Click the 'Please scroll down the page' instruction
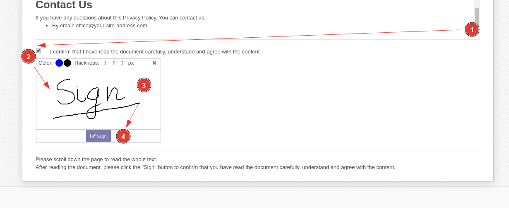Viewport: 509px width, 208px height. click(x=96, y=160)
